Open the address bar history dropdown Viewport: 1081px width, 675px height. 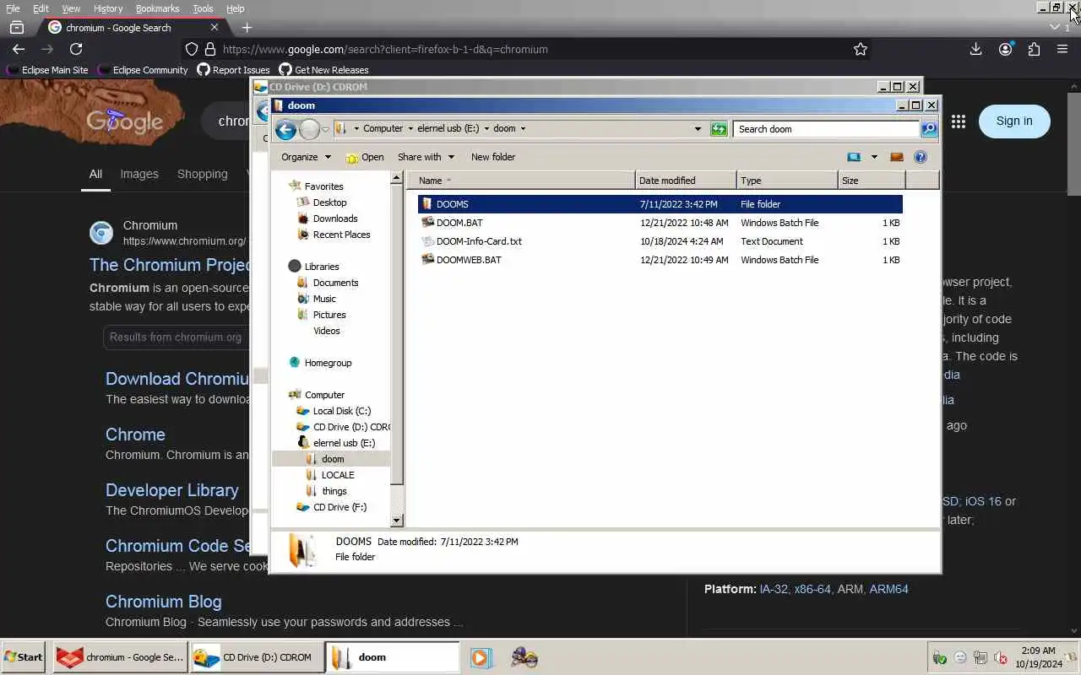click(698, 129)
